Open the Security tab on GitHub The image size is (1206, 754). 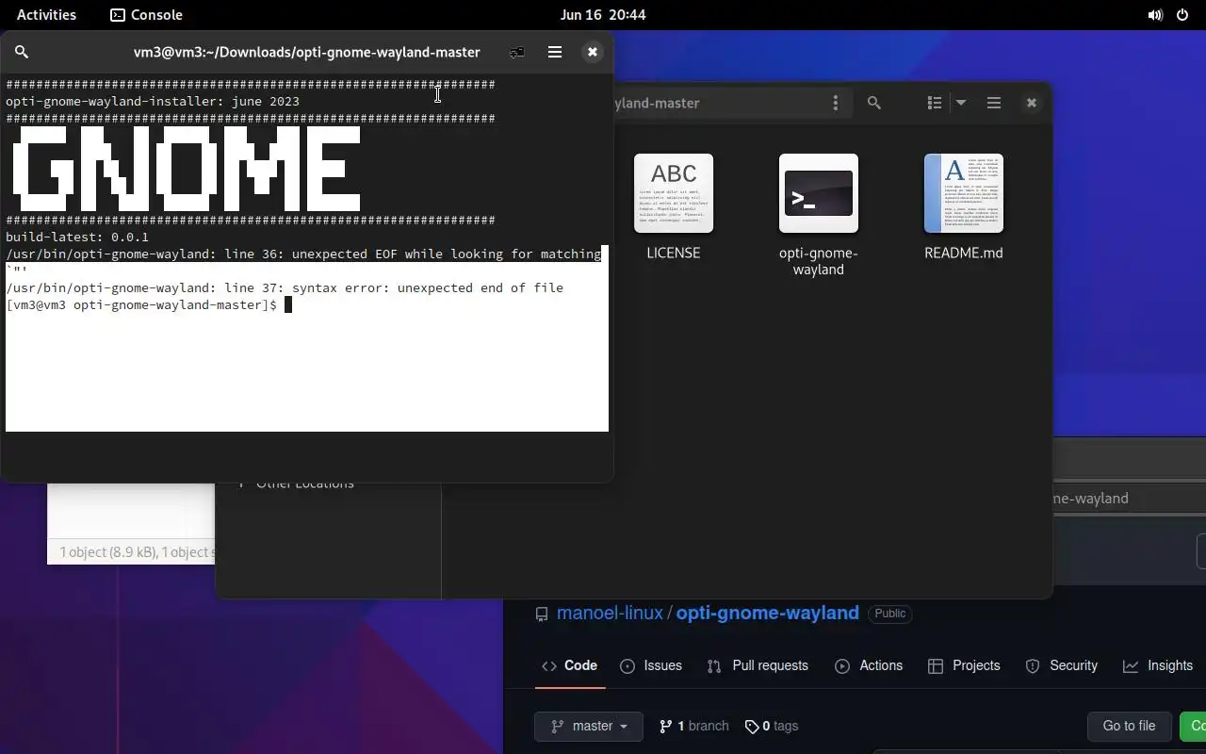point(1062,665)
